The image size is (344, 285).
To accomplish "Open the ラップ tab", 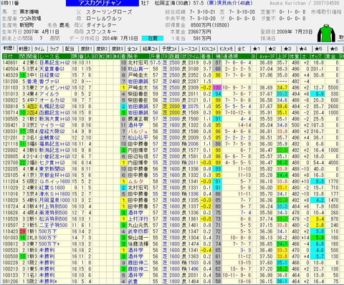I will tap(54, 49).
